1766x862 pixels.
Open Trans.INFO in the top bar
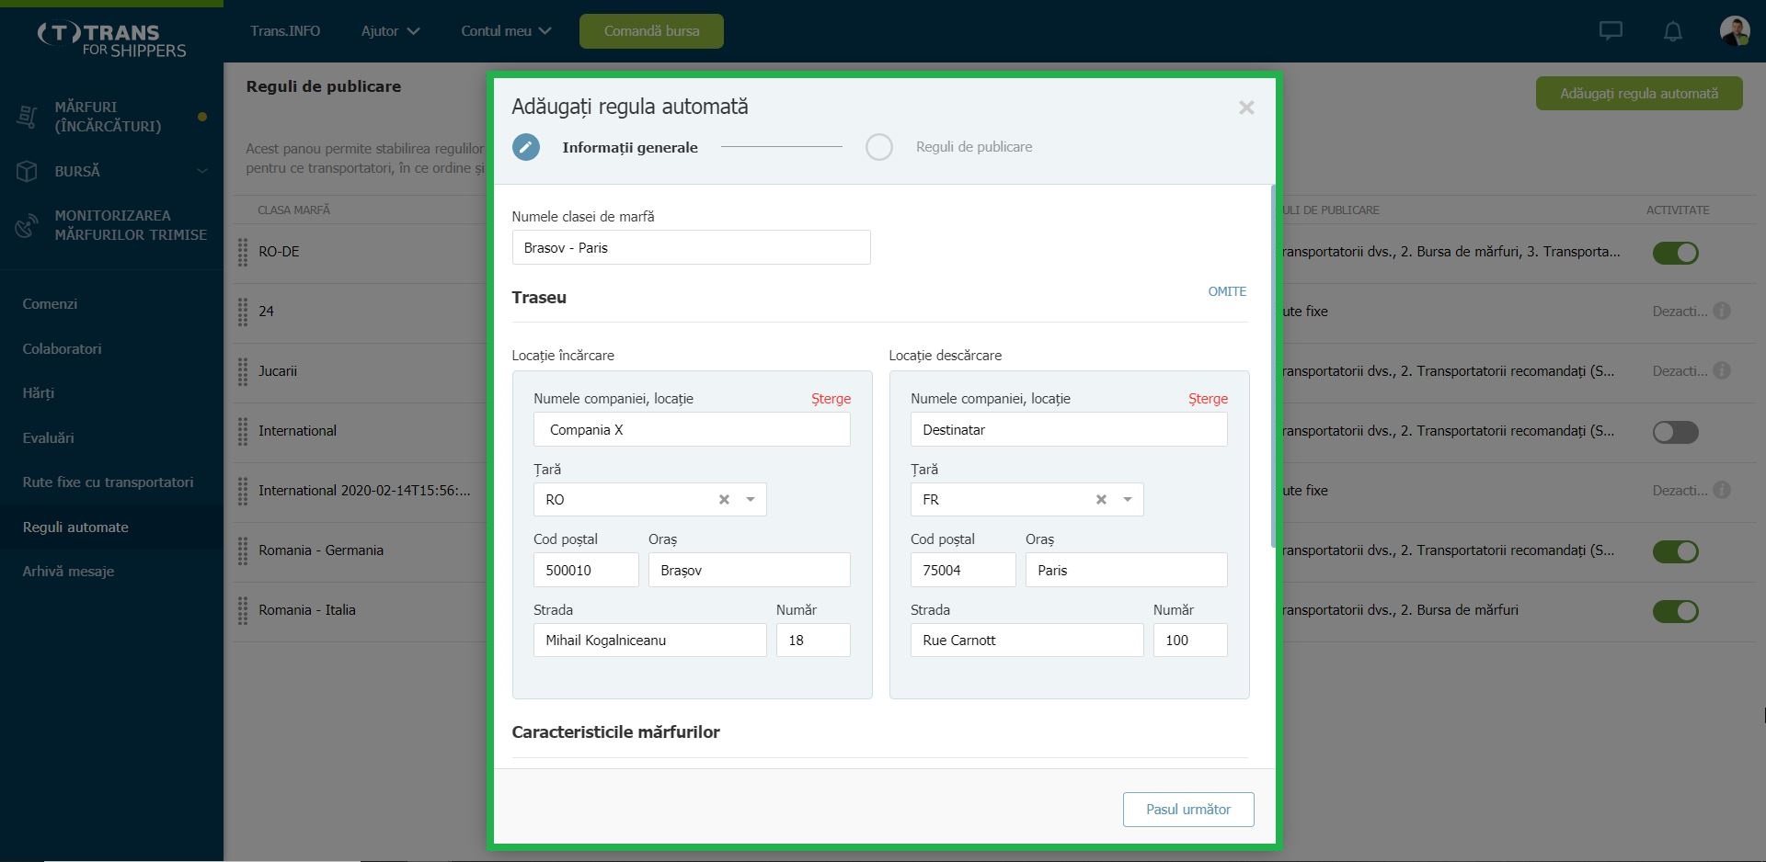coord(285,31)
